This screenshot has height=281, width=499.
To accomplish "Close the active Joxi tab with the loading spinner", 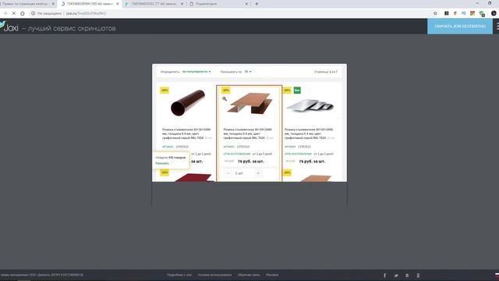I will point(118,4).
